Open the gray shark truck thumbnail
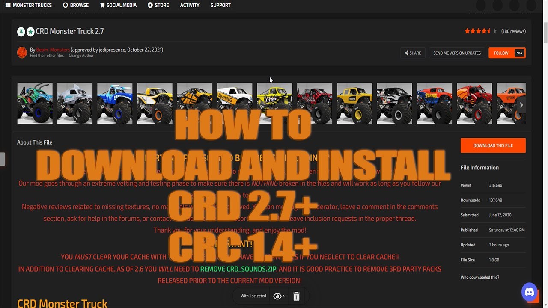This screenshot has width=548, height=308. click(x=75, y=104)
